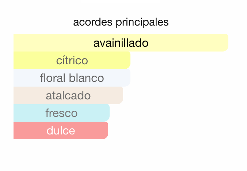Click the dulce accord bar
The width and height of the screenshot is (247, 171).
[61, 130]
